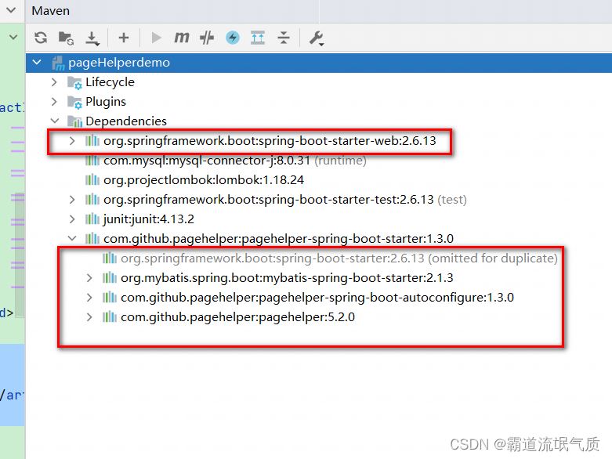Screen dimensions: 612x459
Task: Click library icon beside mybatis-spring-boot-starter
Action: [x=109, y=277]
